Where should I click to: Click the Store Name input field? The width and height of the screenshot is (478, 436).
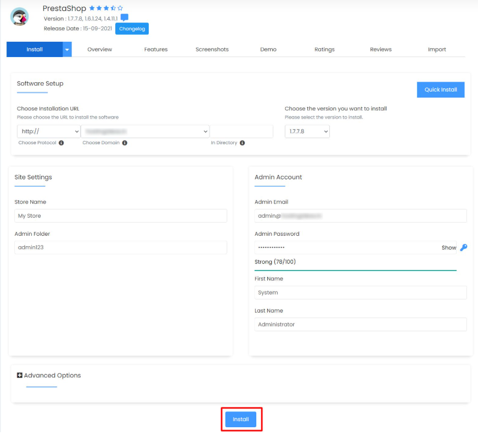pos(120,216)
